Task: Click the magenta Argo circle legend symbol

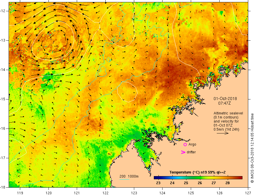Action: click(185, 145)
